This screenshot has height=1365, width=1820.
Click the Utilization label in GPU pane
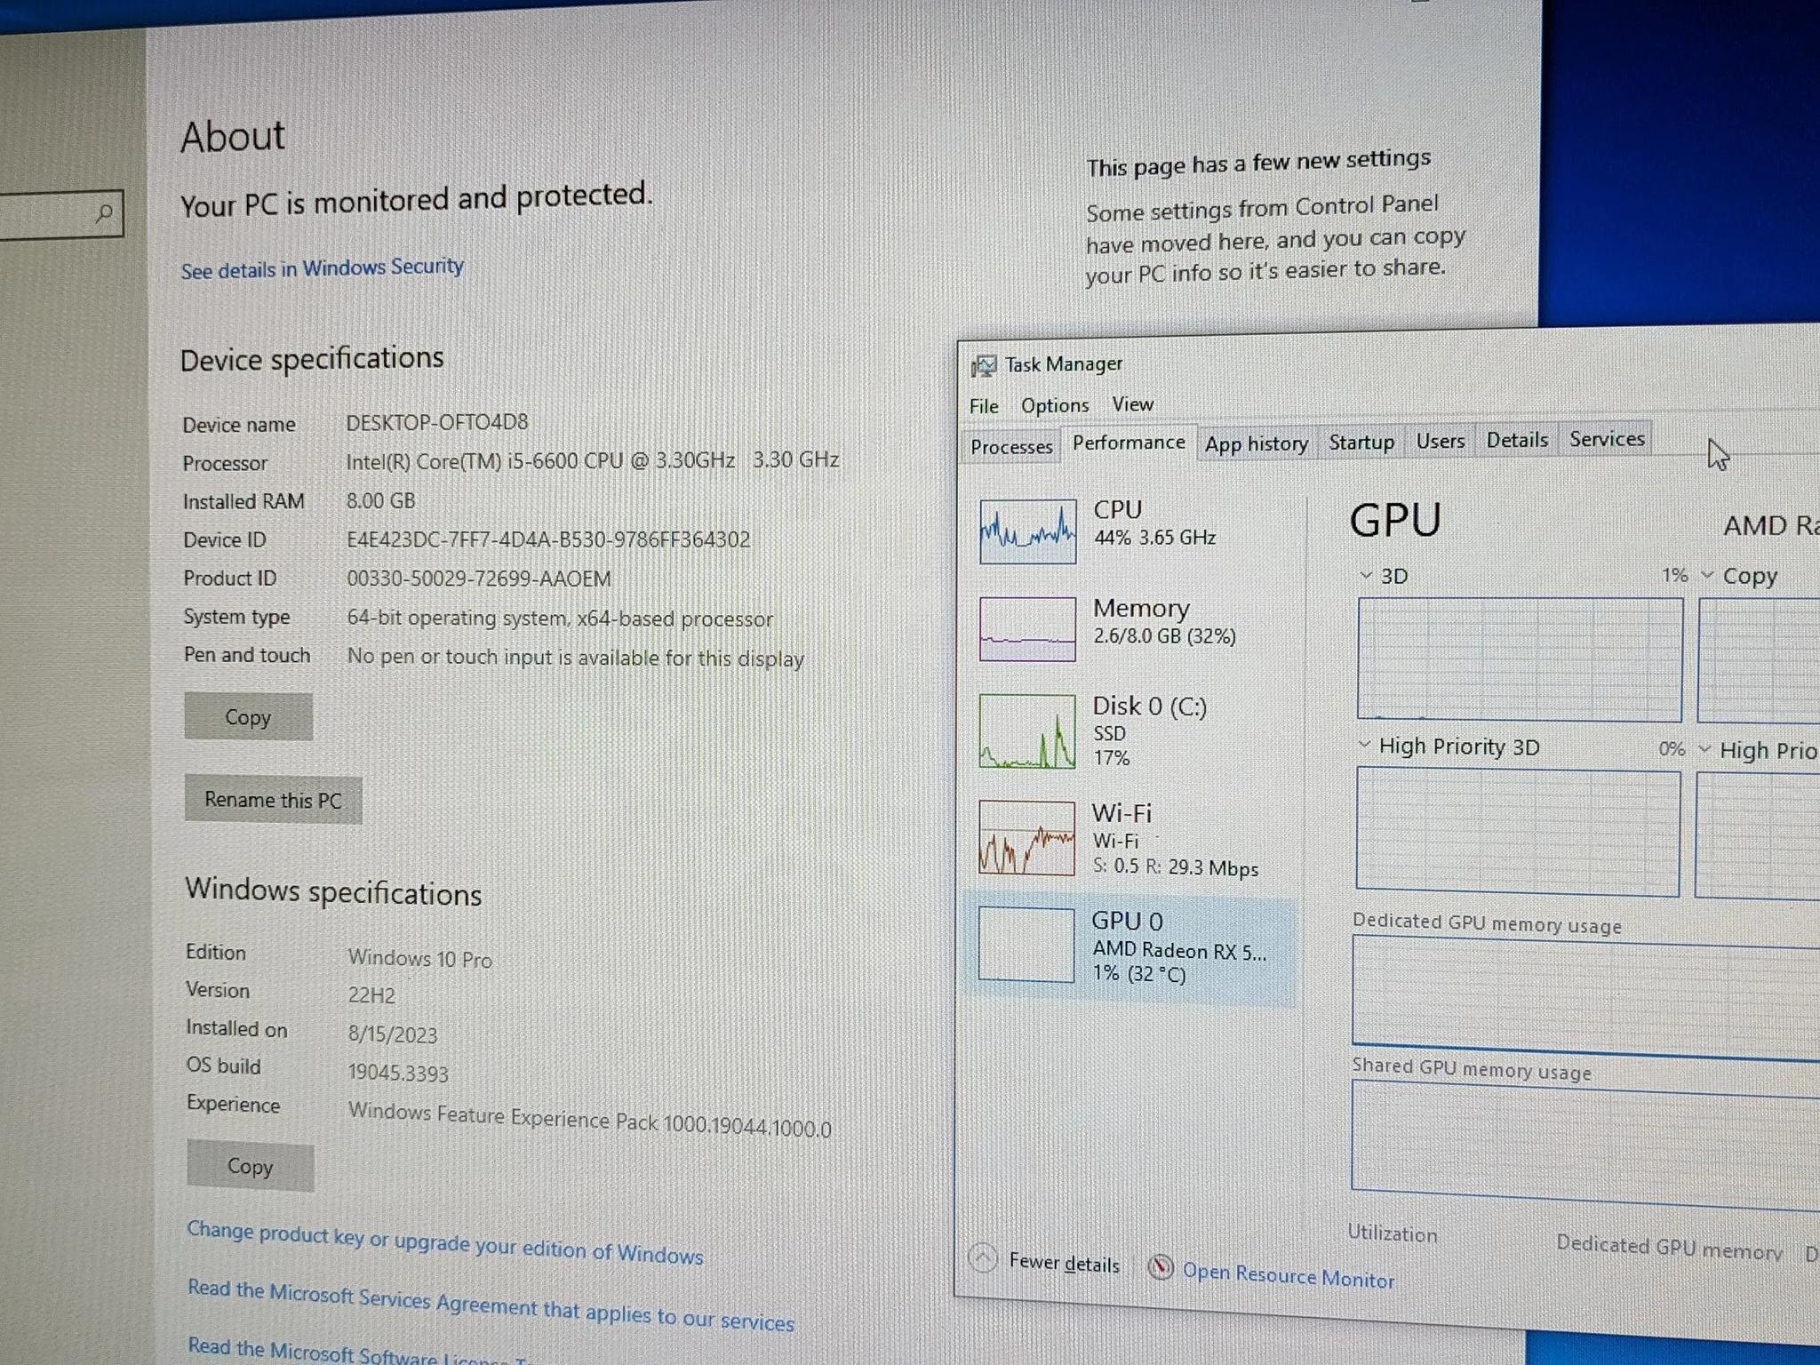pos(1392,1233)
